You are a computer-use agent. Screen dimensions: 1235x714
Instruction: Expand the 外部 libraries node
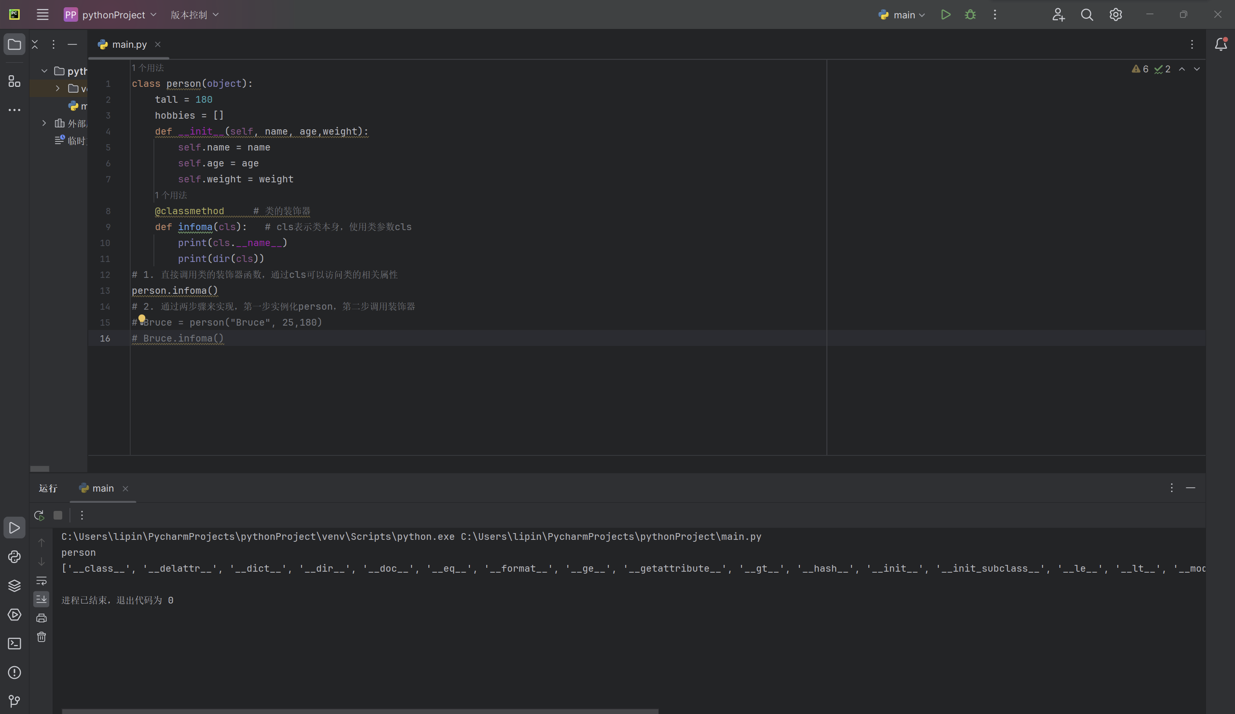(44, 124)
